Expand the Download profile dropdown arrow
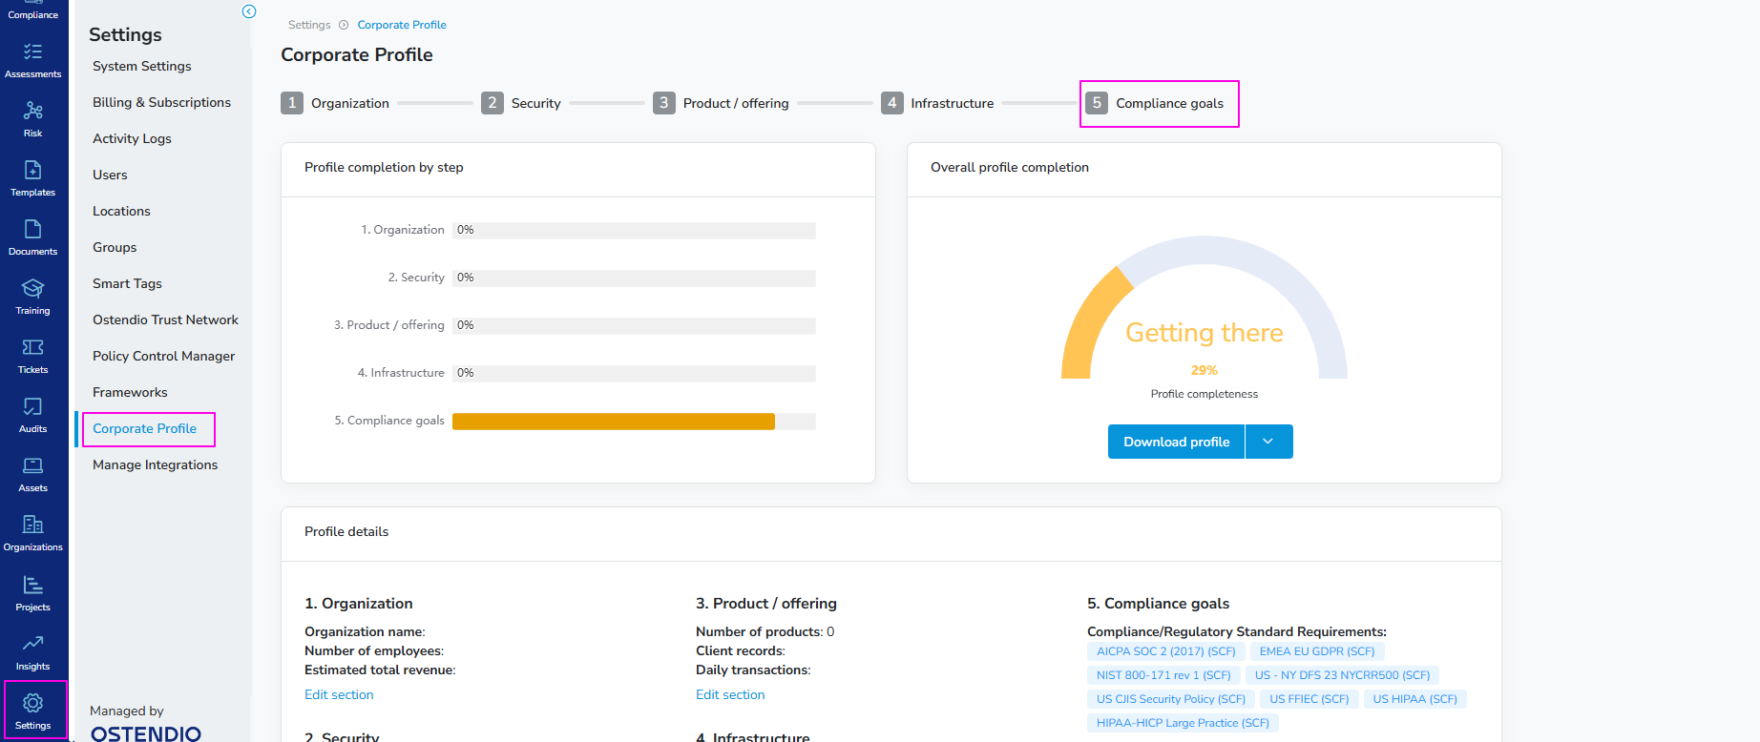The width and height of the screenshot is (1760, 742). (1268, 442)
